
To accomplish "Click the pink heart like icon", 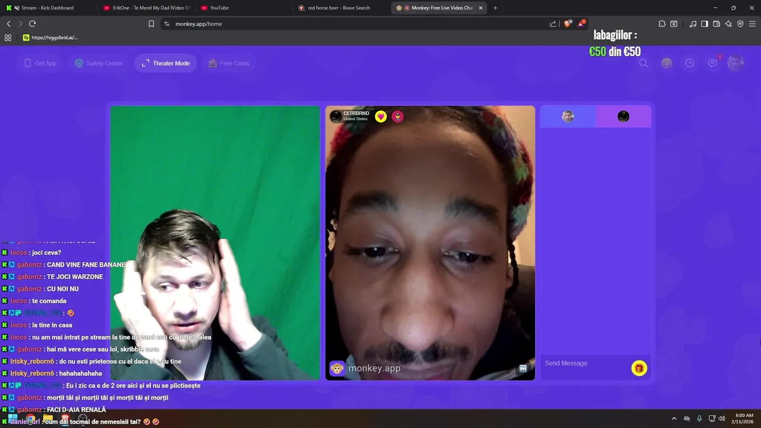I will coord(381,117).
